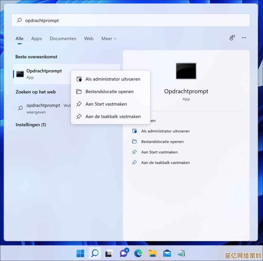Open the Documenten tab
263x261 pixels.
[x=63, y=39]
